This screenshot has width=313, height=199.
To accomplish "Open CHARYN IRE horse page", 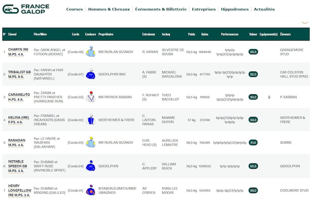I will (18, 52).
